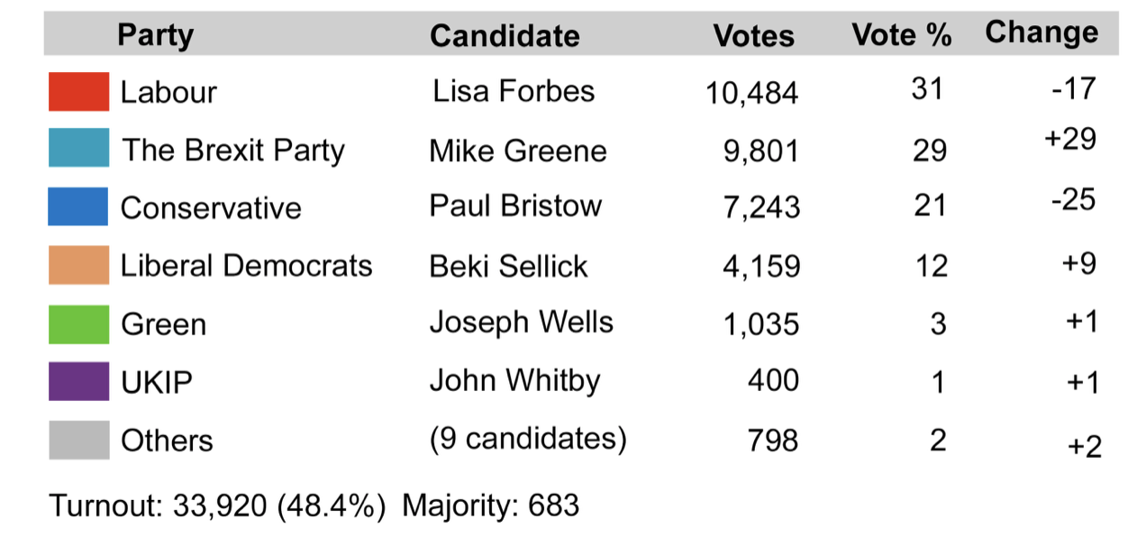Select the Paul Bristow candidate entry
This screenshot has width=1137, height=537.
pos(515,205)
